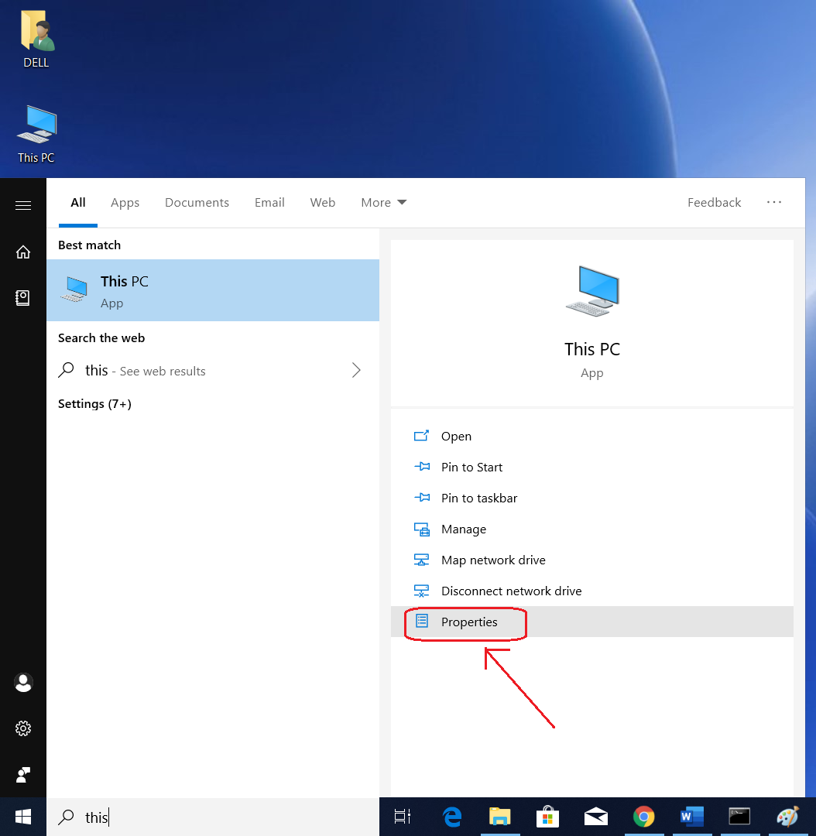Image resolution: width=816 pixels, height=836 pixels.
Task: Open Microsoft Edge from the taskbar
Action: point(452,817)
